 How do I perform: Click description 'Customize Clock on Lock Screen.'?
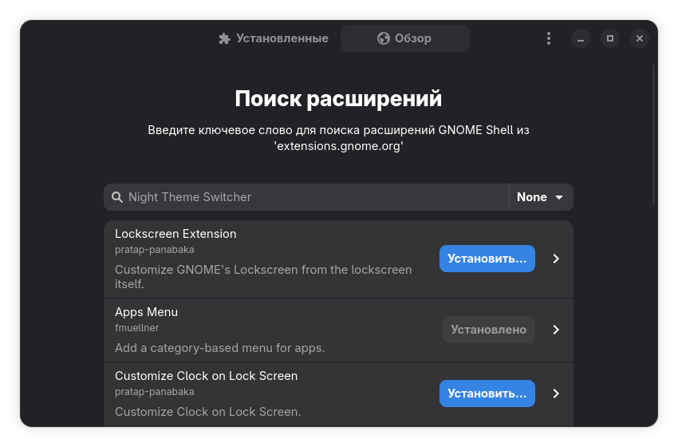pyautogui.click(x=207, y=412)
